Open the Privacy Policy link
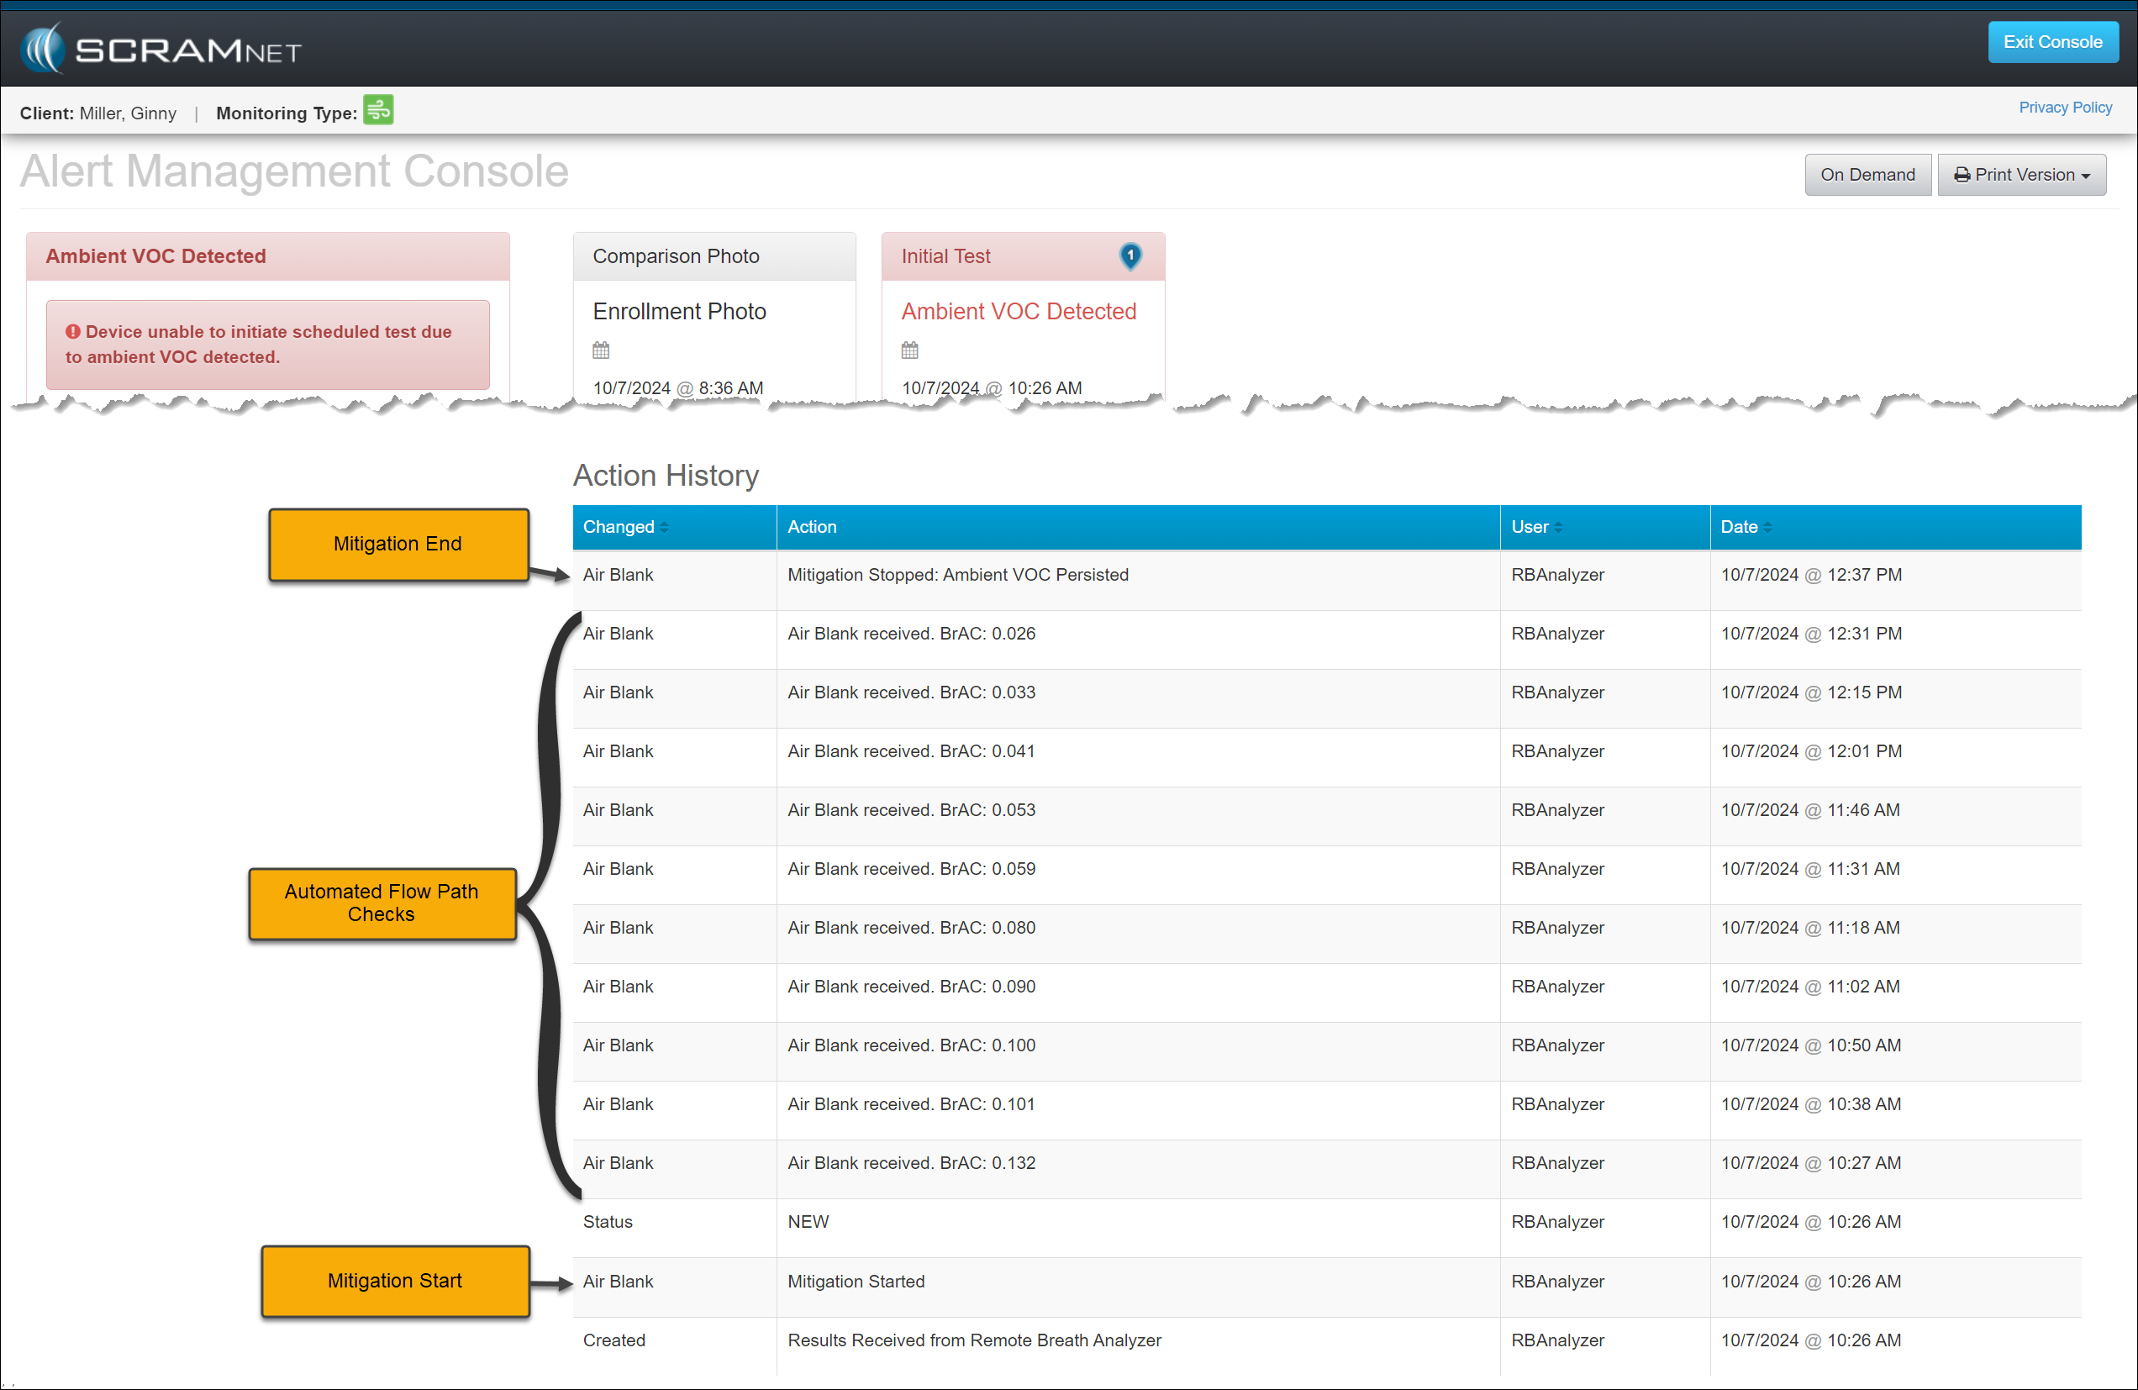Viewport: 2138px width, 1390px height. point(2064,108)
